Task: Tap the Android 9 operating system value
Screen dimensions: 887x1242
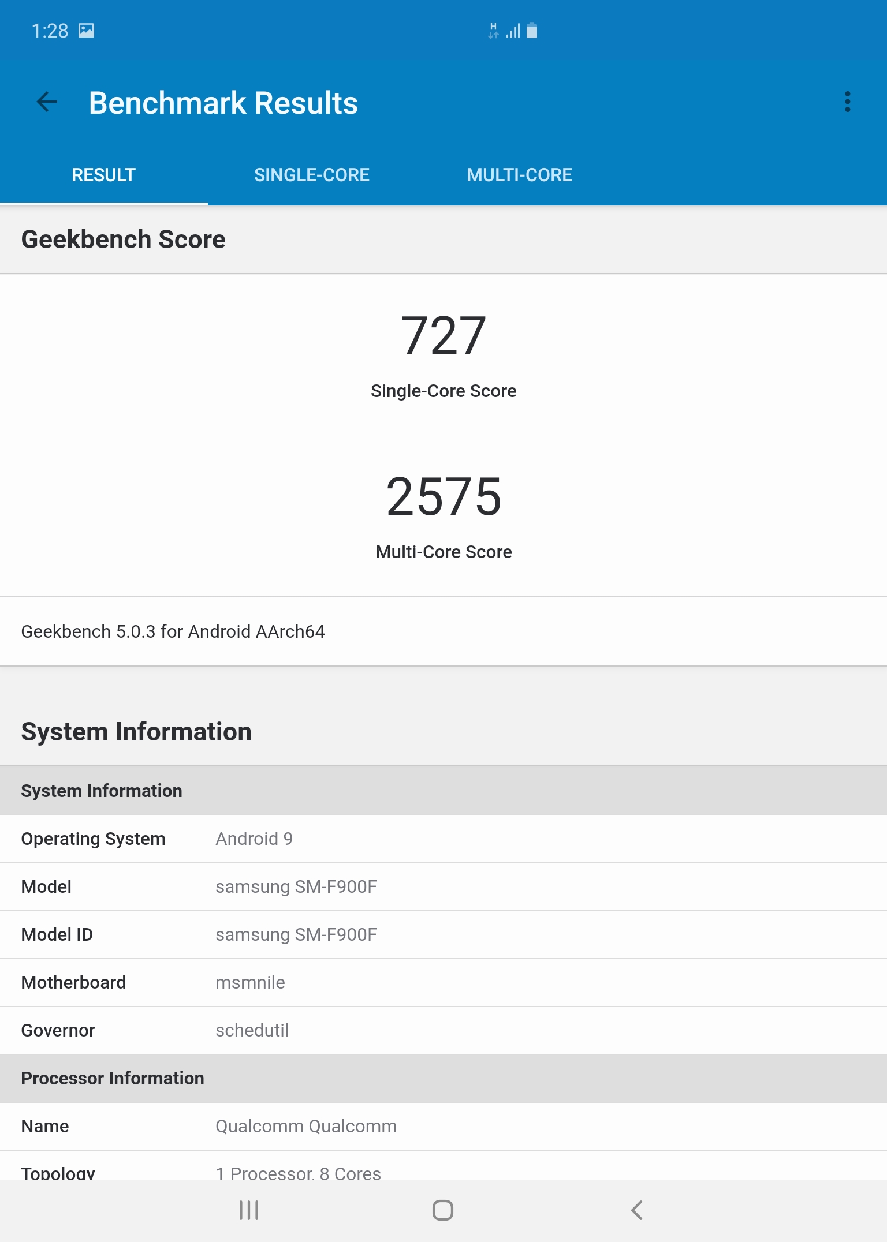Action: pos(254,839)
